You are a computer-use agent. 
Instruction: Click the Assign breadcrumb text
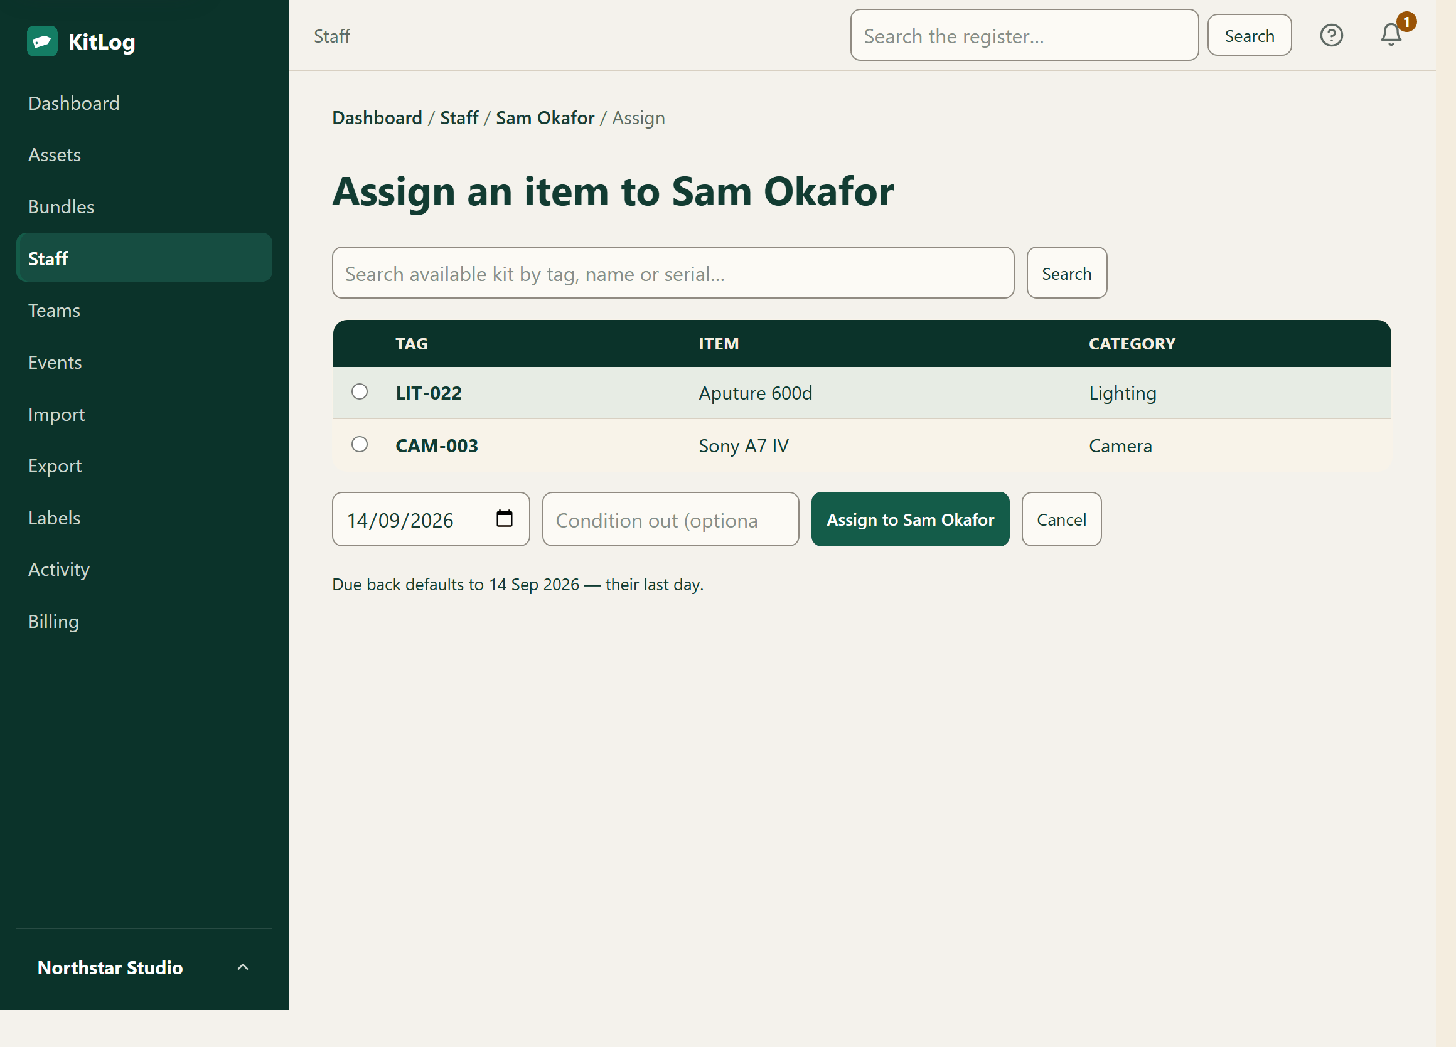point(638,118)
